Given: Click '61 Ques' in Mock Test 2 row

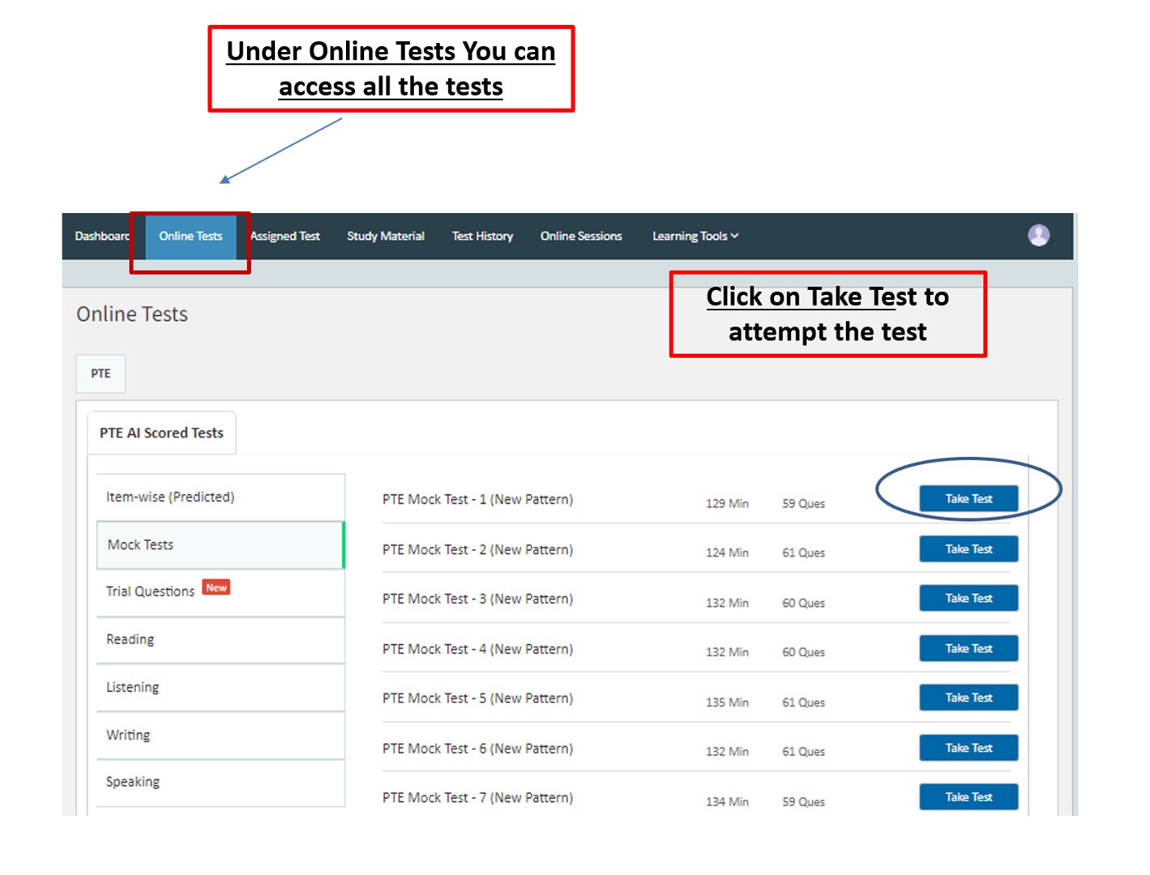Looking at the screenshot, I should 803,553.
